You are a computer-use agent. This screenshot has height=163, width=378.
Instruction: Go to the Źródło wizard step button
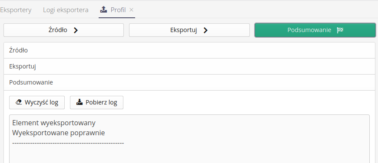point(63,30)
